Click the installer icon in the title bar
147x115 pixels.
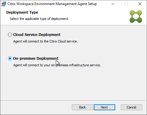pyautogui.click(x=4, y=4)
